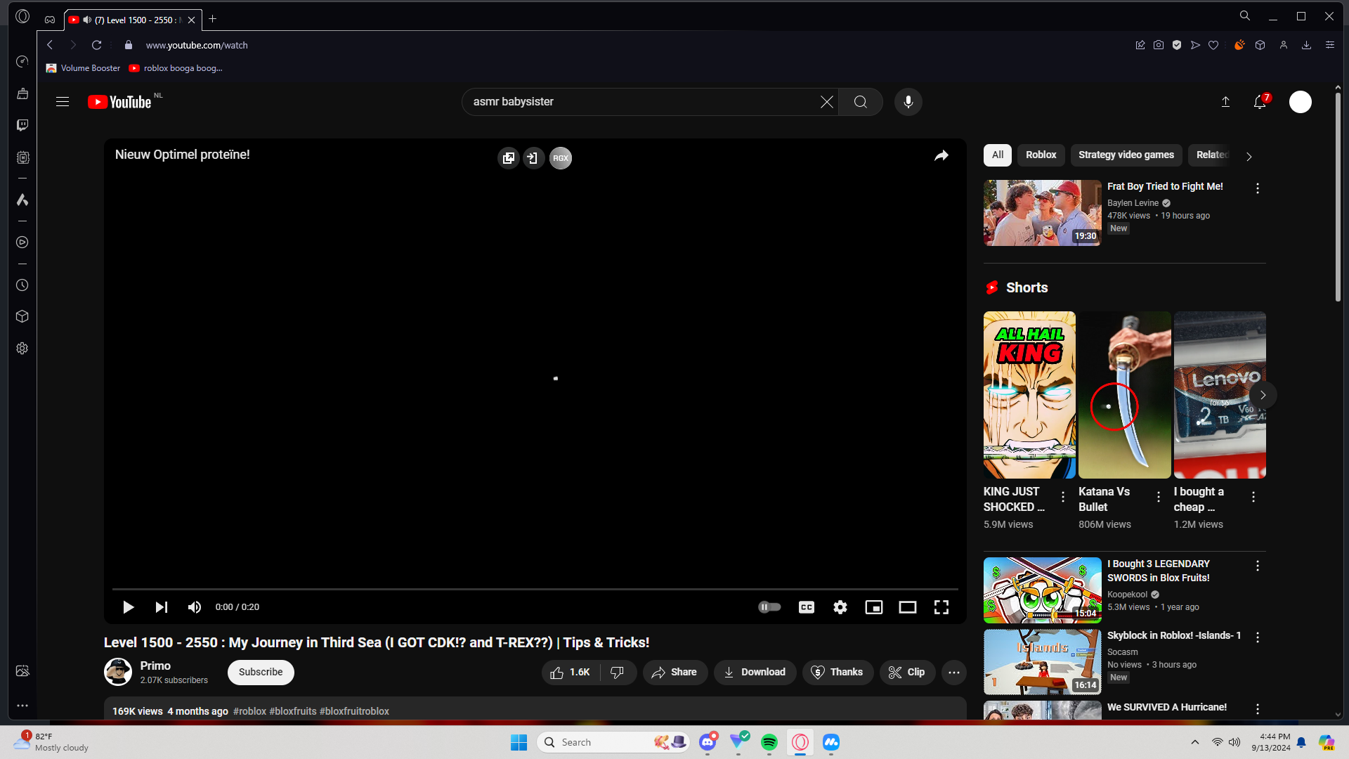
Task: Open options menu for Katana Vs Bullet short
Action: coord(1159,498)
